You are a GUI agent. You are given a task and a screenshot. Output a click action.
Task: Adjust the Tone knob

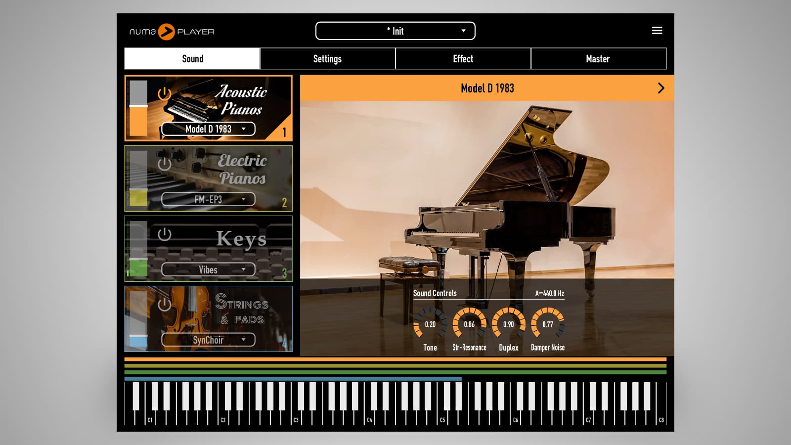click(430, 322)
